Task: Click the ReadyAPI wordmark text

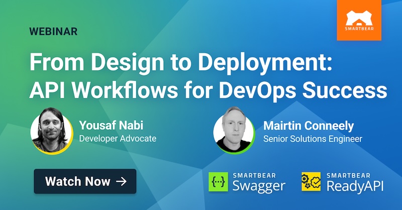Action: coord(355,186)
